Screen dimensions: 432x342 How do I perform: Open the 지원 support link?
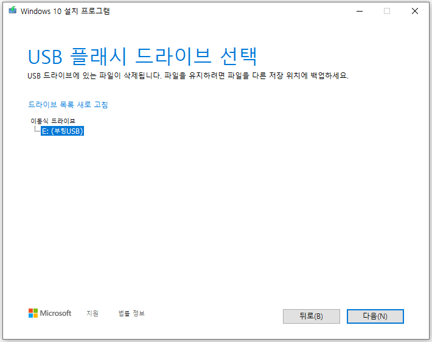(x=92, y=313)
